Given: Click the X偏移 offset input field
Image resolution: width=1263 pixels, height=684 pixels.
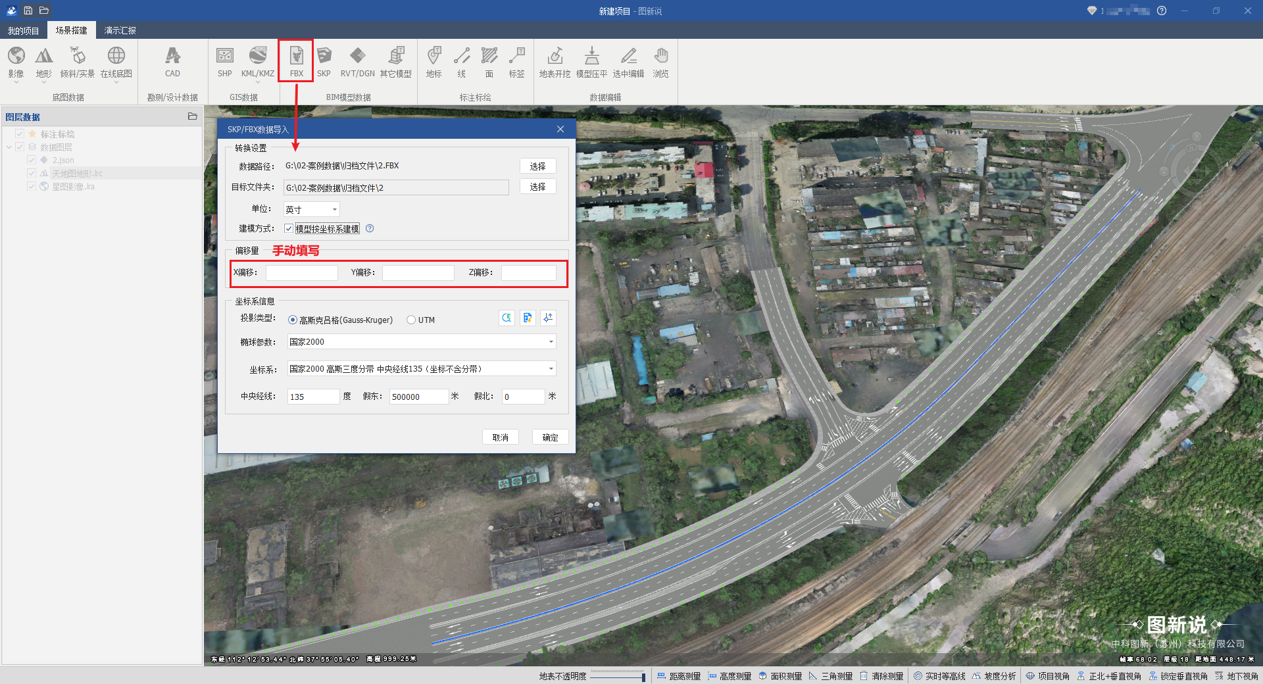Looking at the screenshot, I should click(x=301, y=273).
